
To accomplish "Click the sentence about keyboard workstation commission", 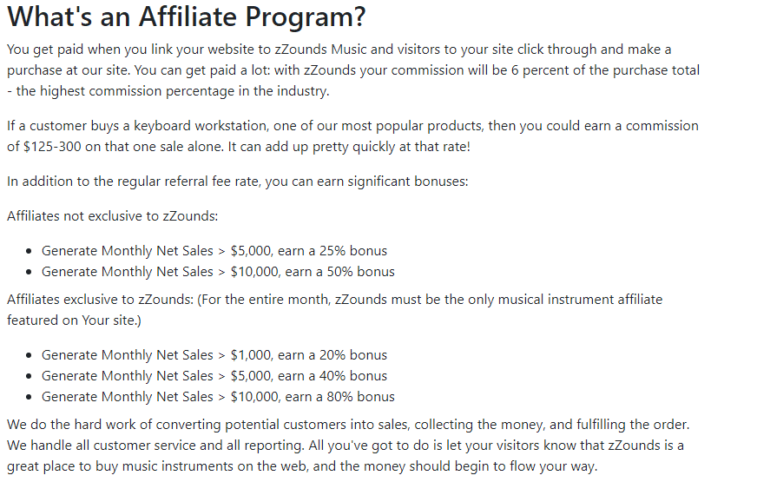I will [x=352, y=136].
